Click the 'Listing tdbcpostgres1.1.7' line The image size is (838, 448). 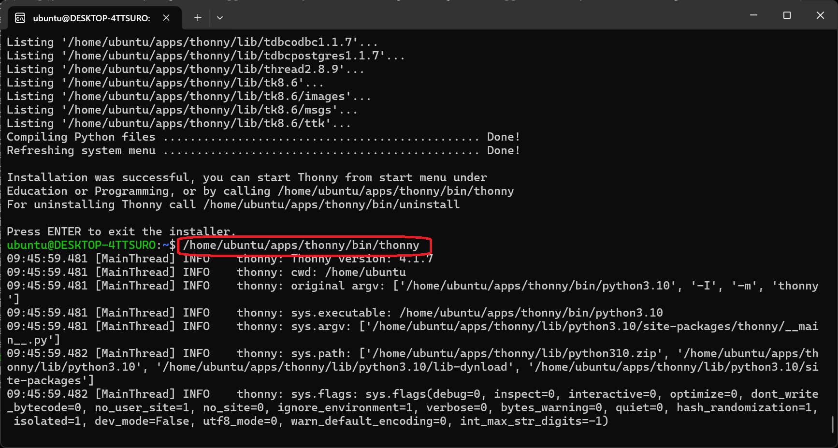pos(206,56)
